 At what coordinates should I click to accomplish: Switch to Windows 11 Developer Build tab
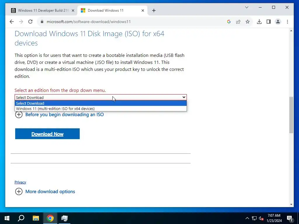(43, 10)
